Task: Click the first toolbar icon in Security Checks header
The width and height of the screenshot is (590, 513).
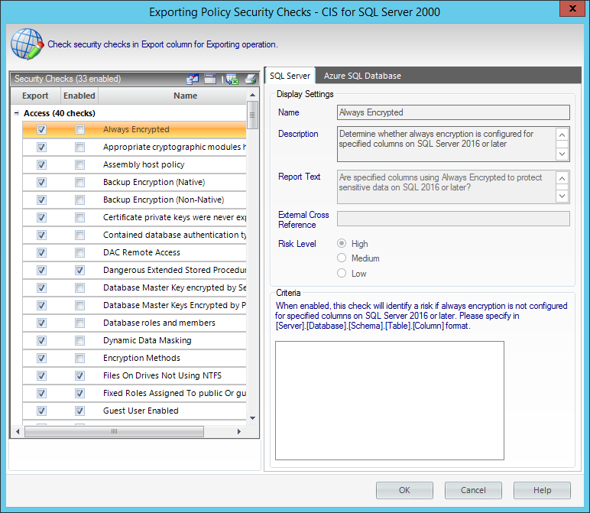Action: (x=192, y=79)
